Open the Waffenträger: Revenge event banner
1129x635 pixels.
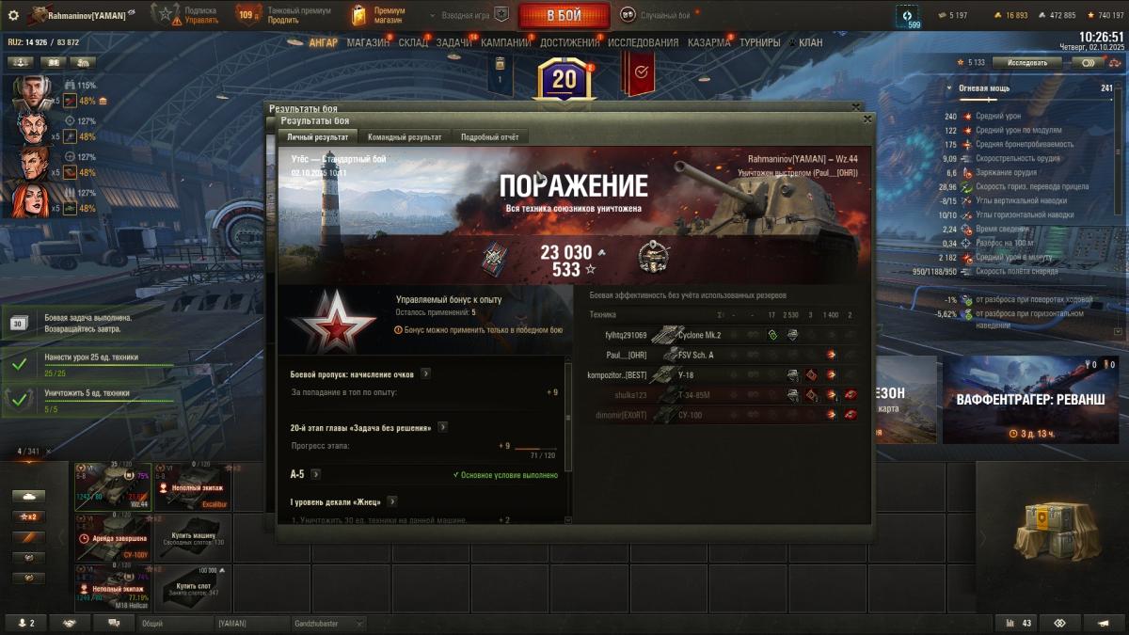pos(1029,400)
